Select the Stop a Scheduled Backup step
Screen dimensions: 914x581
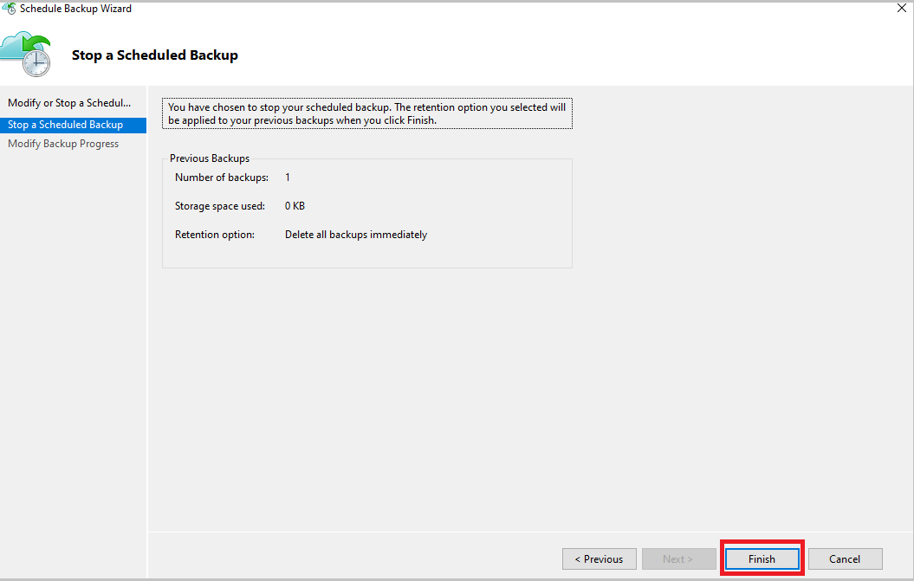click(x=64, y=124)
